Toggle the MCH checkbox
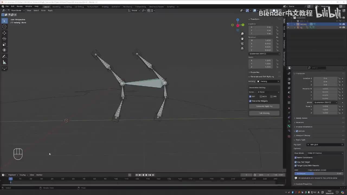Image resolution: width=347 pixels, height=195 pixels. point(261,96)
